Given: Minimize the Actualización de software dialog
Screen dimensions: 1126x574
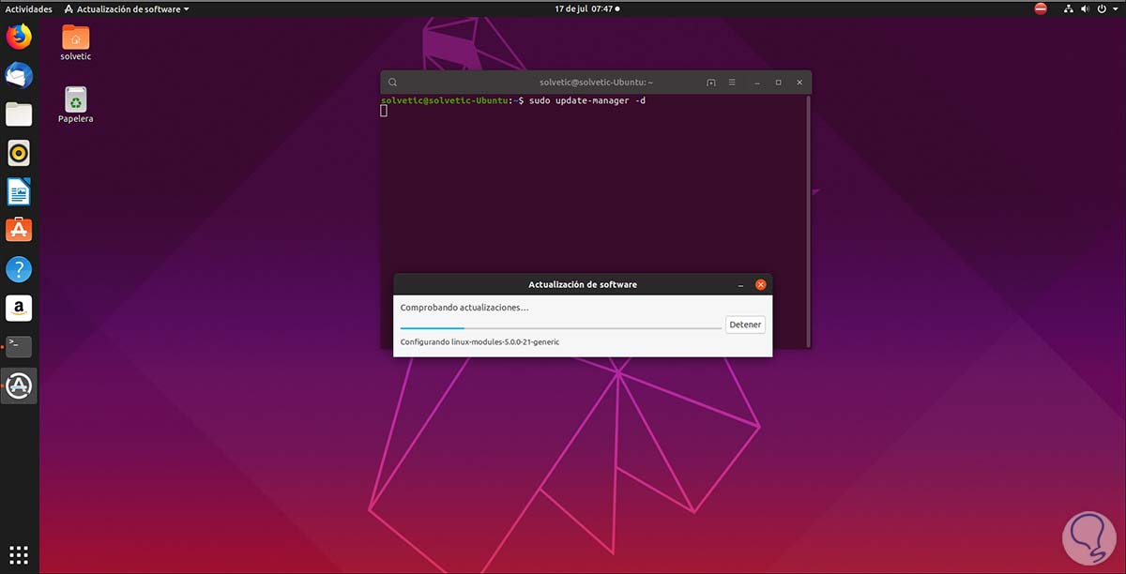Looking at the screenshot, I should pos(740,284).
